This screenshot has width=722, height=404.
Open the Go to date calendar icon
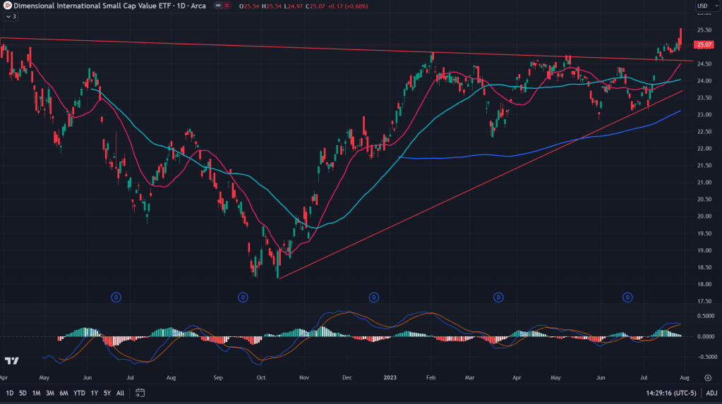pos(140,393)
